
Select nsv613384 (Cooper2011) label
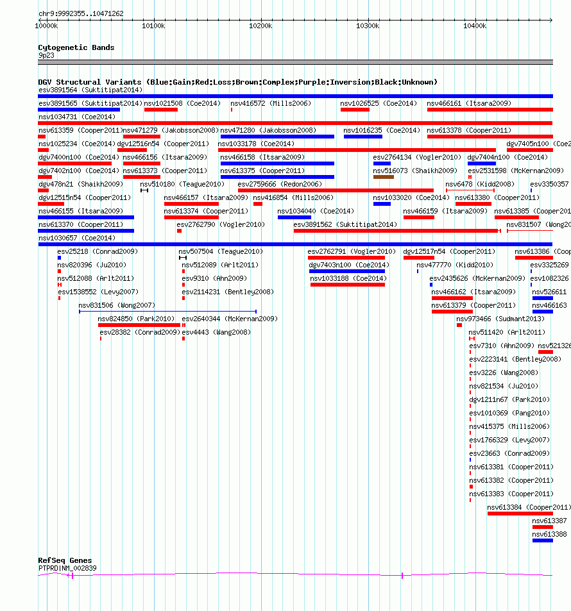click(529, 507)
